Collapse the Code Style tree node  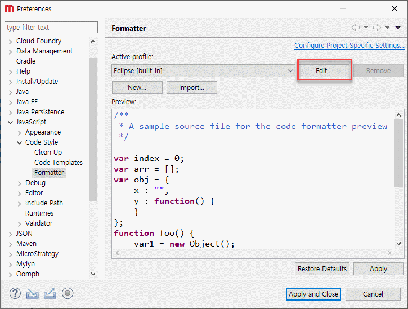(20, 142)
